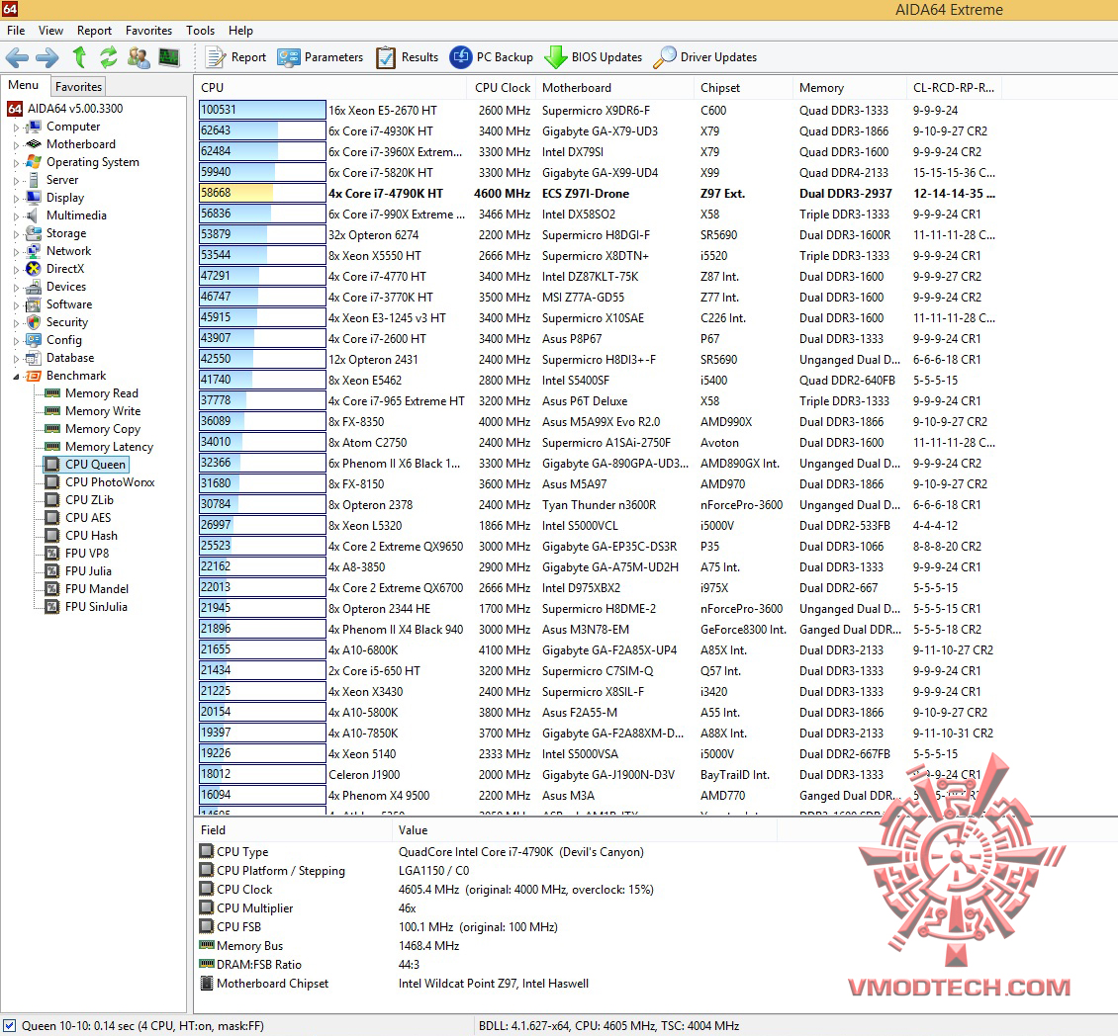Screen dimensions: 1118x1036
Task: Open Memory Read benchmark
Action: point(101,393)
